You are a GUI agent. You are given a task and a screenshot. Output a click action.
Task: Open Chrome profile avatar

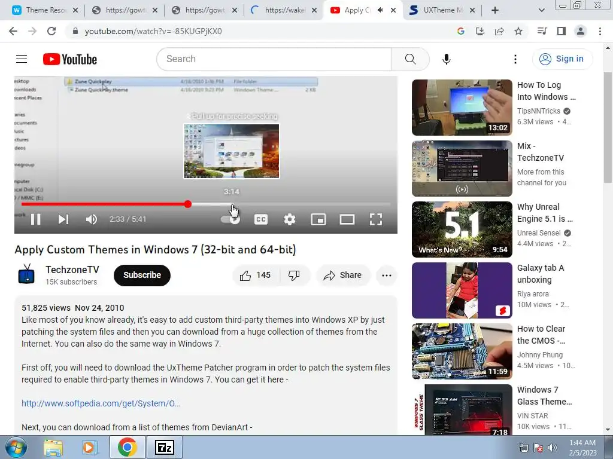[x=581, y=31]
